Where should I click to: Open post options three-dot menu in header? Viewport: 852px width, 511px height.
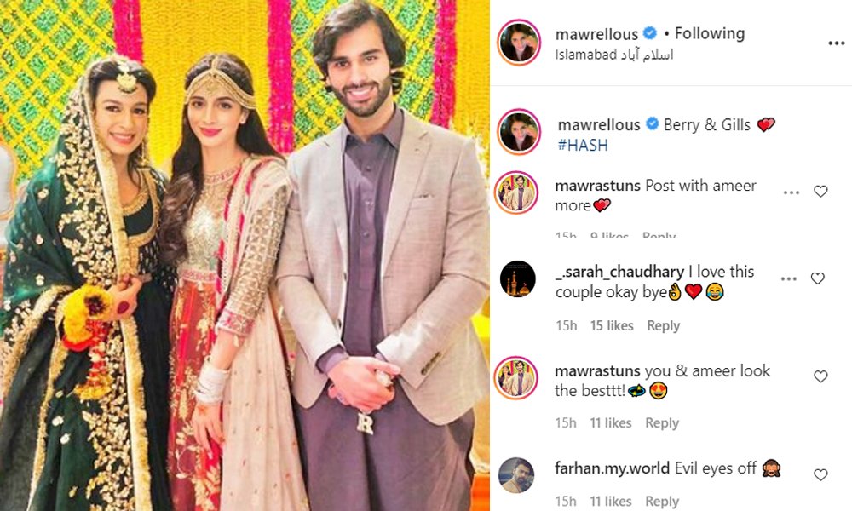(x=836, y=43)
